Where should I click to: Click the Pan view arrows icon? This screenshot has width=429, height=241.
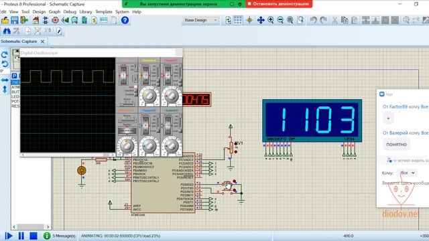coord(261,20)
